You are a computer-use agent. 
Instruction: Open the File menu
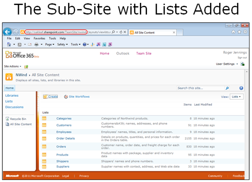(x=9, y=38)
